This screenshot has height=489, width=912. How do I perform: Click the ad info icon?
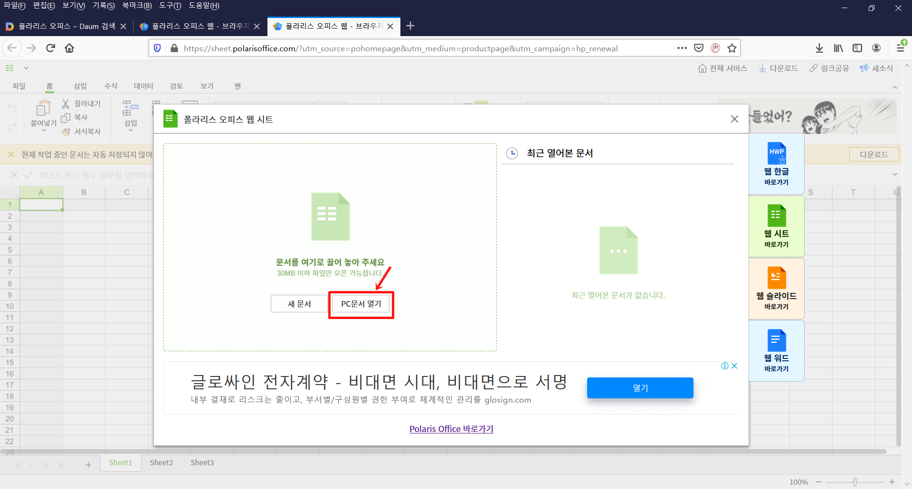coord(725,366)
